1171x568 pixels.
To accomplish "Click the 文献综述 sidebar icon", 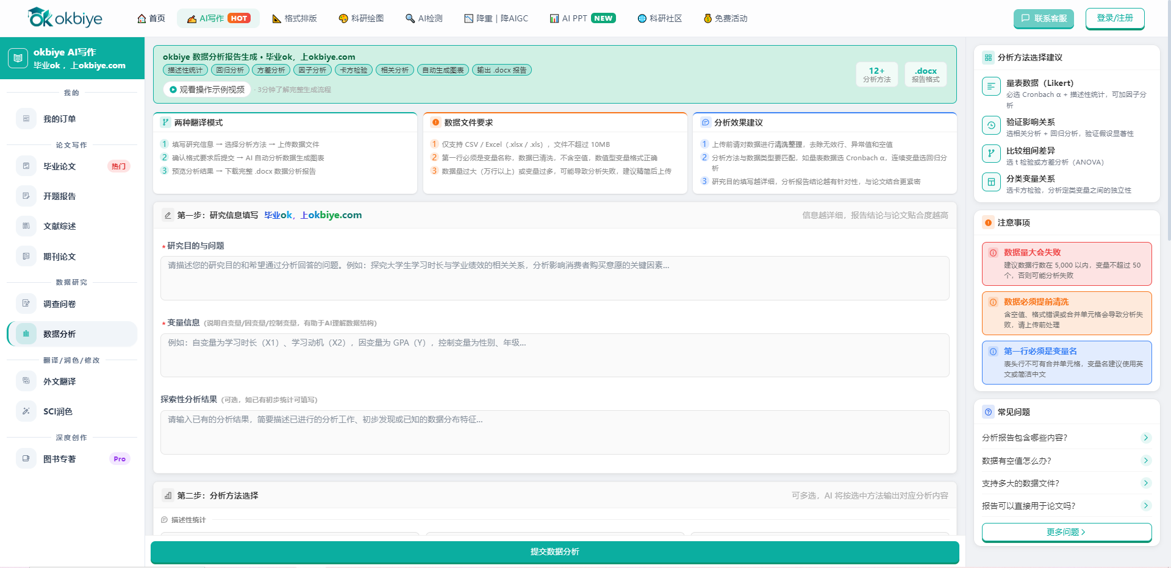I will tap(26, 226).
